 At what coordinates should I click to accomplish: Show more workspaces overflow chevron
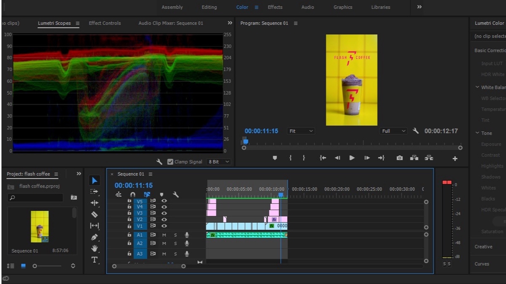click(x=419, y=7)
